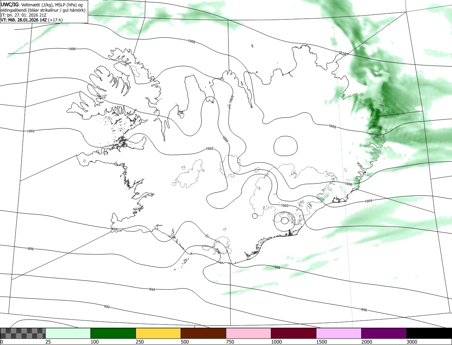Click the 1008 isobar label north of Iceland
Screen dimensions: 452x345
pos(191,41)
